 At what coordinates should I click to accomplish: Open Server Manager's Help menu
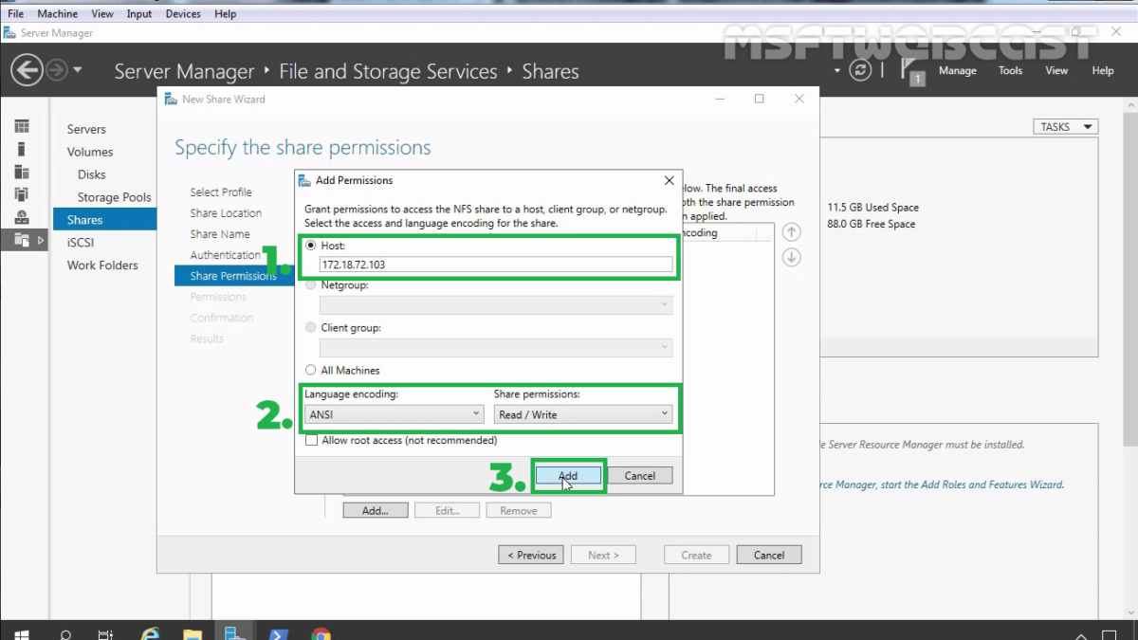[x=1103, y=70]
